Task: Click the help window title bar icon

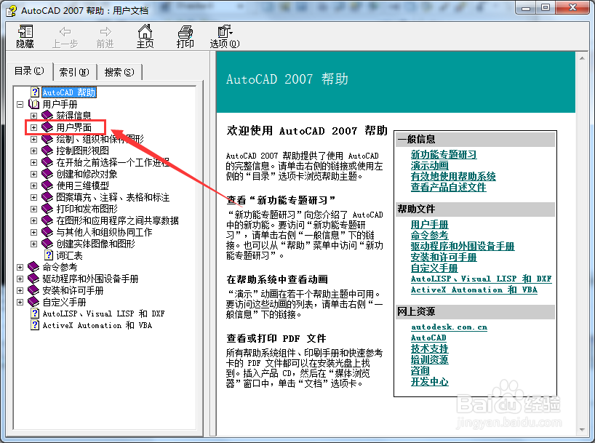Action: 12,11
